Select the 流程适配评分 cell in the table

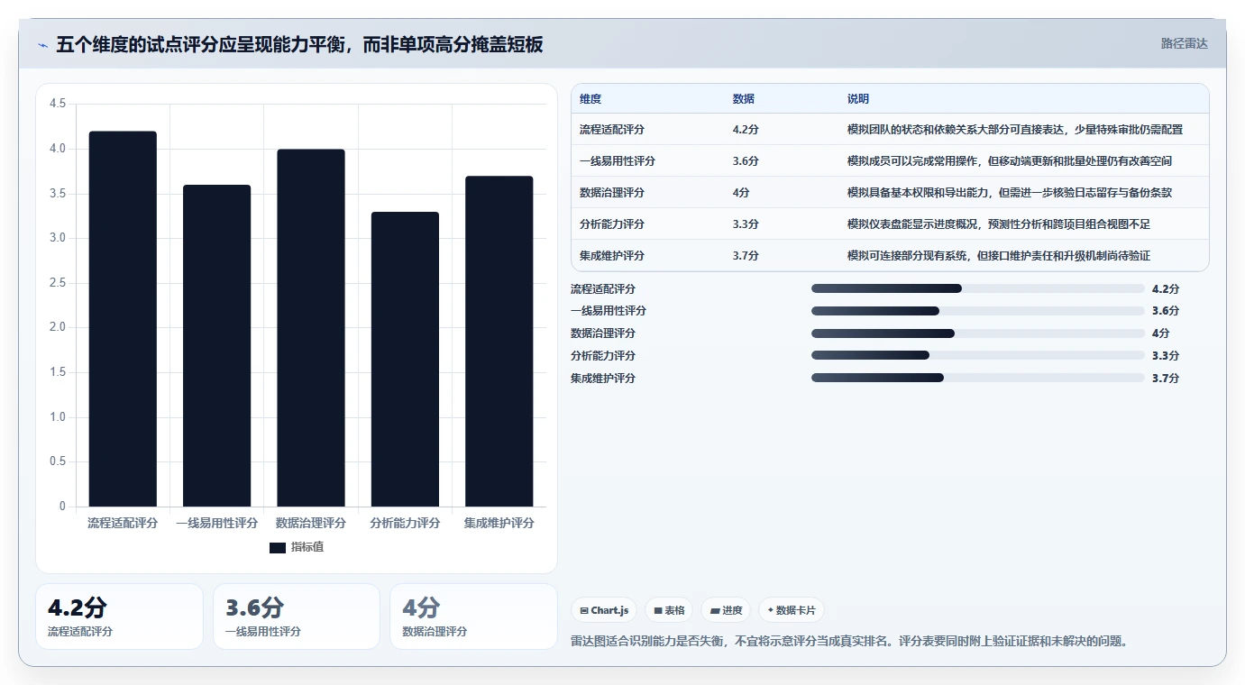[x=612, y=130]
